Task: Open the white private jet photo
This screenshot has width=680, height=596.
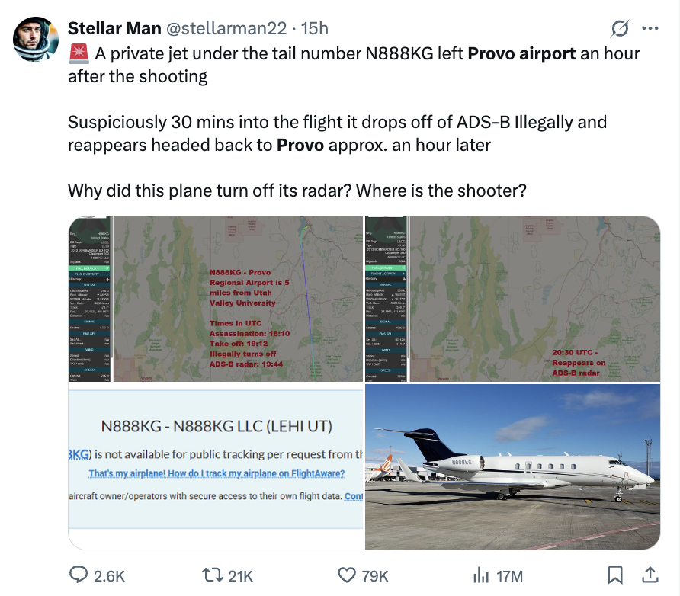Action: click(x=512, y=466)
